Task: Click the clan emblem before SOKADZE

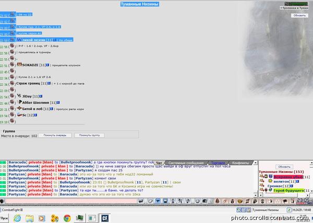Action: (19, 65)
